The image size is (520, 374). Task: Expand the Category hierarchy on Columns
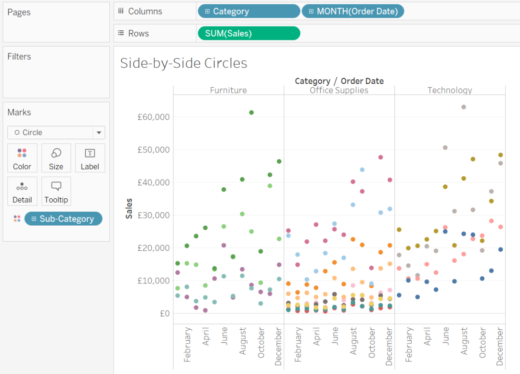tap(208, 11)
